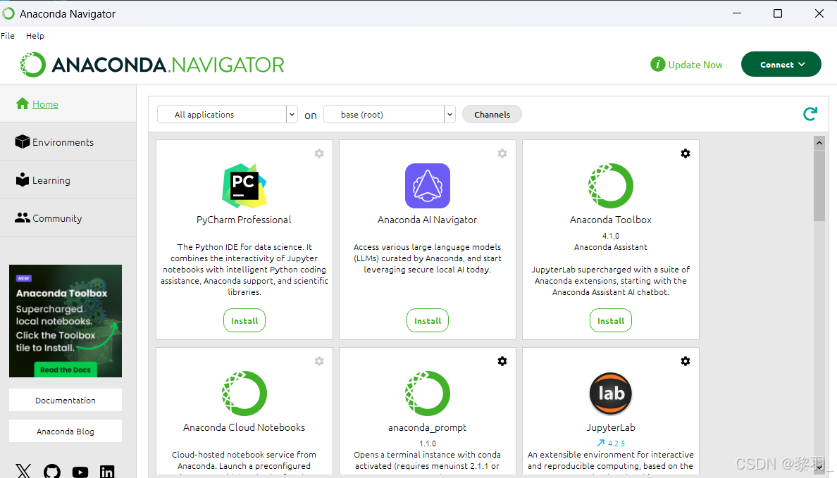The height and width of the screenshot is (478, 837).
Task: Click the Channels button
Action: click(492, 114)
